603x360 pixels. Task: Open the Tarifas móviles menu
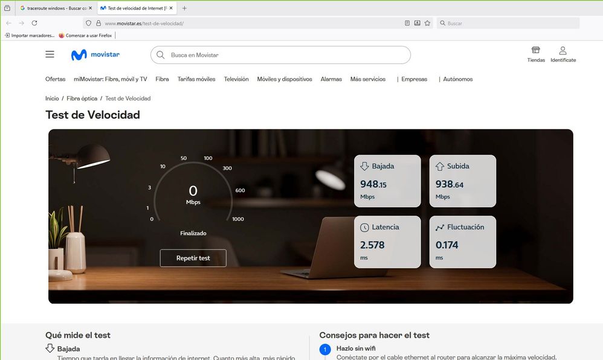point(196,79)
